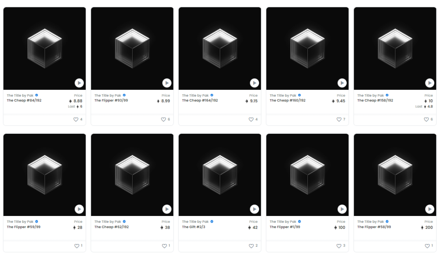This screenshot has height=255, width=440.
Task: Play the video for The Cheap #84/192
Action: click(79, 83)
